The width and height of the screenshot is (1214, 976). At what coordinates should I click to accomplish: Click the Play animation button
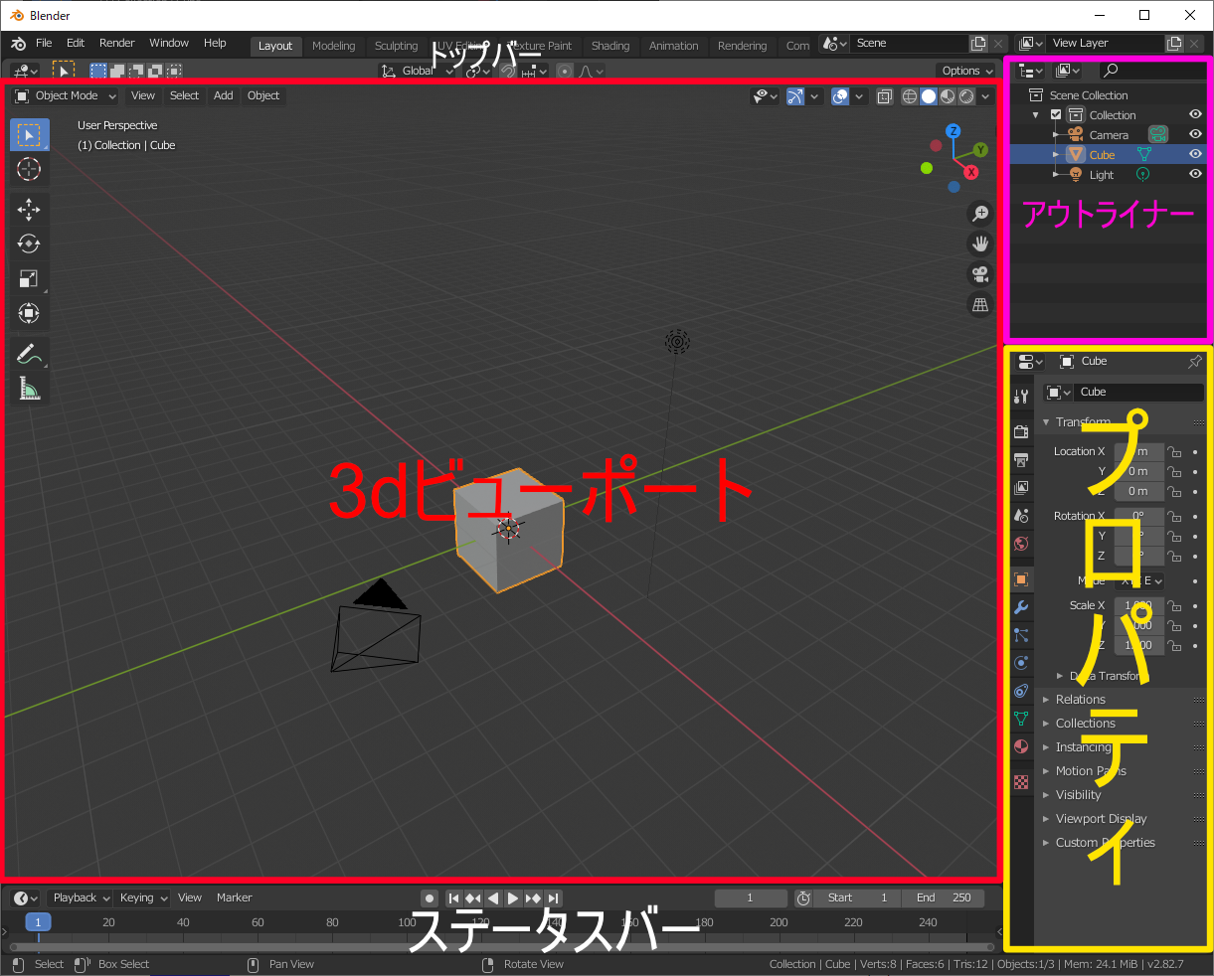point(513,897)
